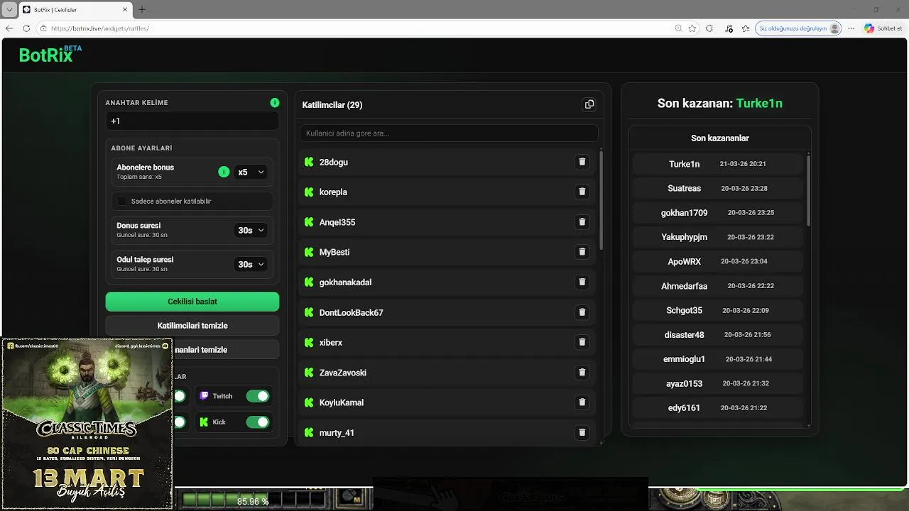Open the Odul talep suresi dropdown
909x511 pixels.
[x=251, y=264]
